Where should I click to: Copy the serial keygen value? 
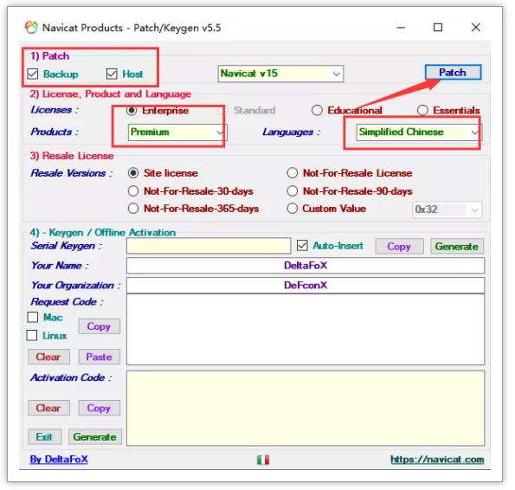click(399, 247)
